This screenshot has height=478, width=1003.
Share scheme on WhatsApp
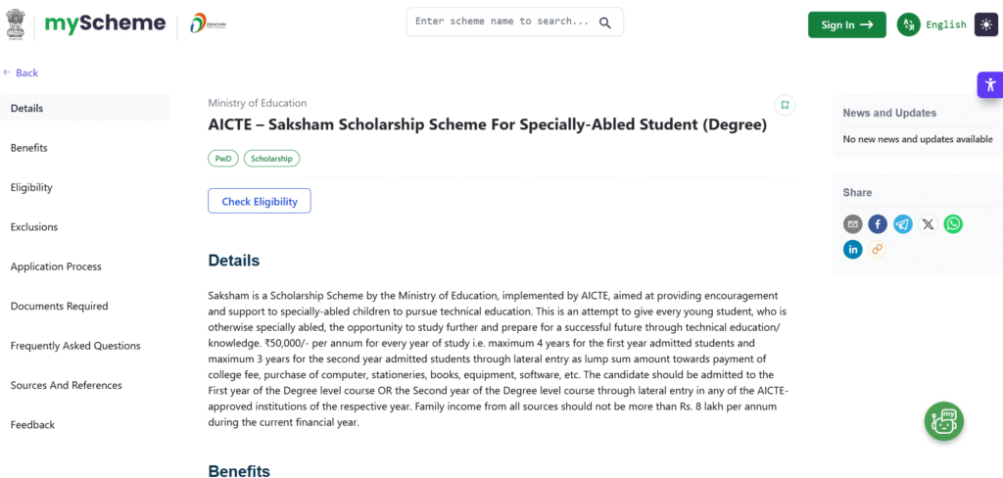(x=953, y=224)
